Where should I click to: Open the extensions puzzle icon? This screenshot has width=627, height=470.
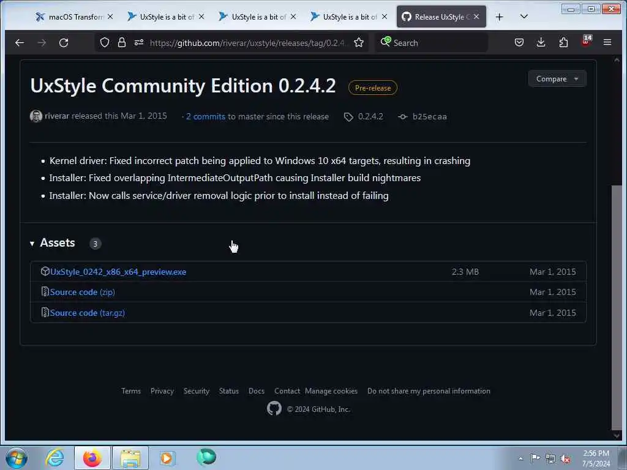click(563, 42)
